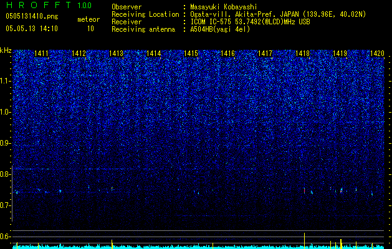Viewport: 392px width, 249px height.
Task: Click time marker 1412
Action: tap(79, 54)
